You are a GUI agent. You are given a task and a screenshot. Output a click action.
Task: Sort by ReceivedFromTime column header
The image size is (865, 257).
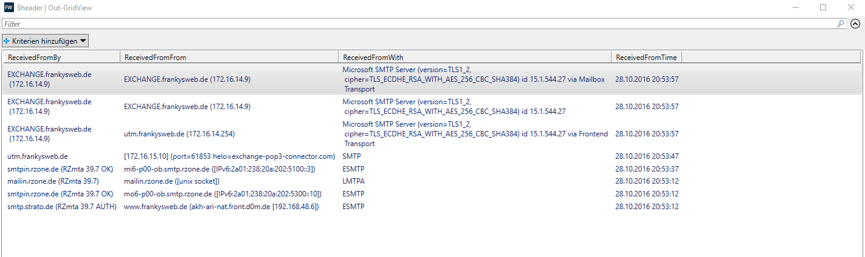pyautogui.click(x=646, y=57)
